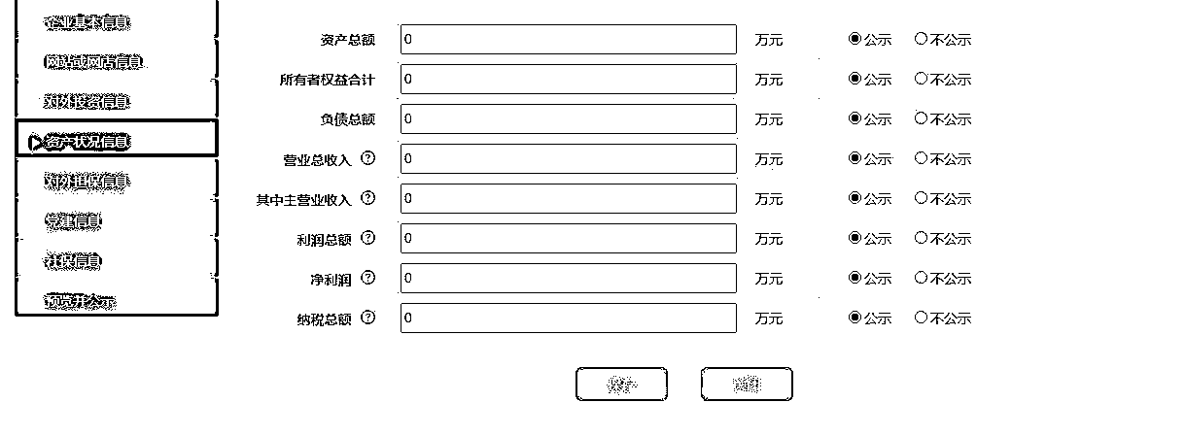This screenshot has height=436, width=1186.
Task: Click question mark icon next to 净利润
Action: click(x=367, y=277)
